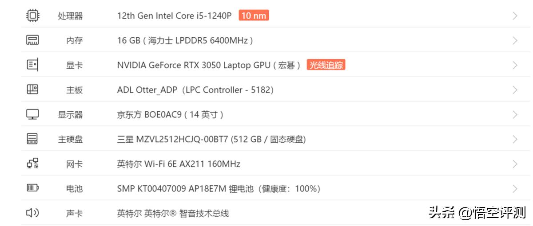Viewport: 533px width, 226px height.
Task: Expand the BOE0AC9 display row chevron
Action: point(515,115)
